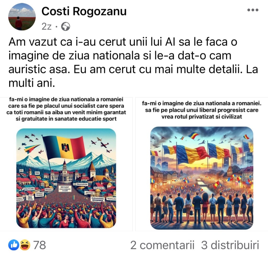Open the three-dot post options menu
The height and width of the screenshot is (257, 268).
pyautogui.click(x=253, y=10)
